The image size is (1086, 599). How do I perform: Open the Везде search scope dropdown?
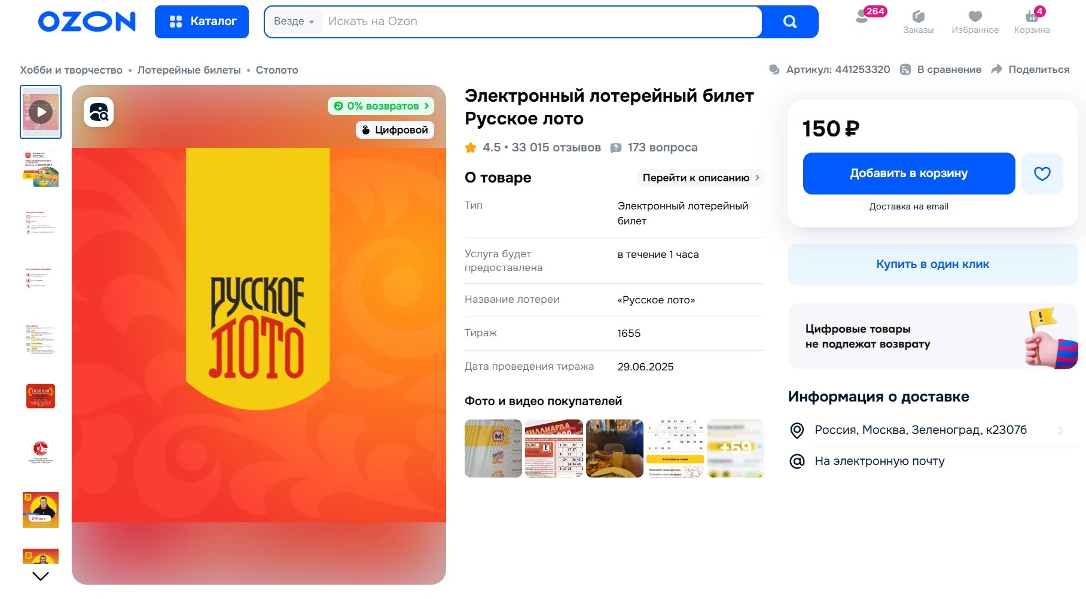292,21
